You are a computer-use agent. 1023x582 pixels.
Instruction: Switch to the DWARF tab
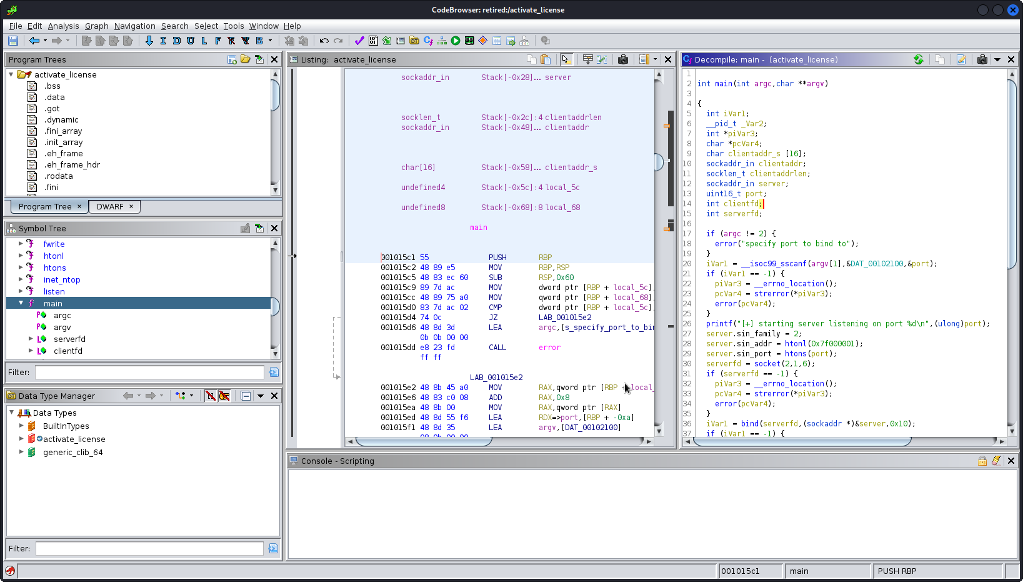point(110,206)
